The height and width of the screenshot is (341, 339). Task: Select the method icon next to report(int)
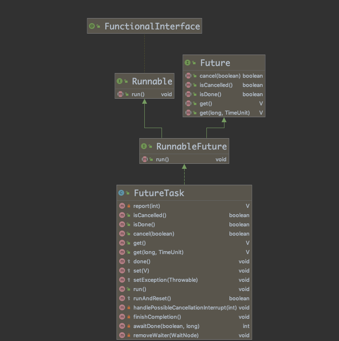click(122, 206)
